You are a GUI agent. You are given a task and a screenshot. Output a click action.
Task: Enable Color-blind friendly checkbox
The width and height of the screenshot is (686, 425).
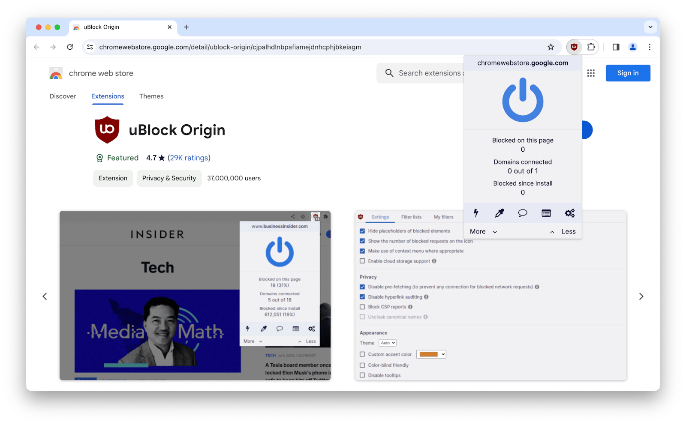click(362, 365)
